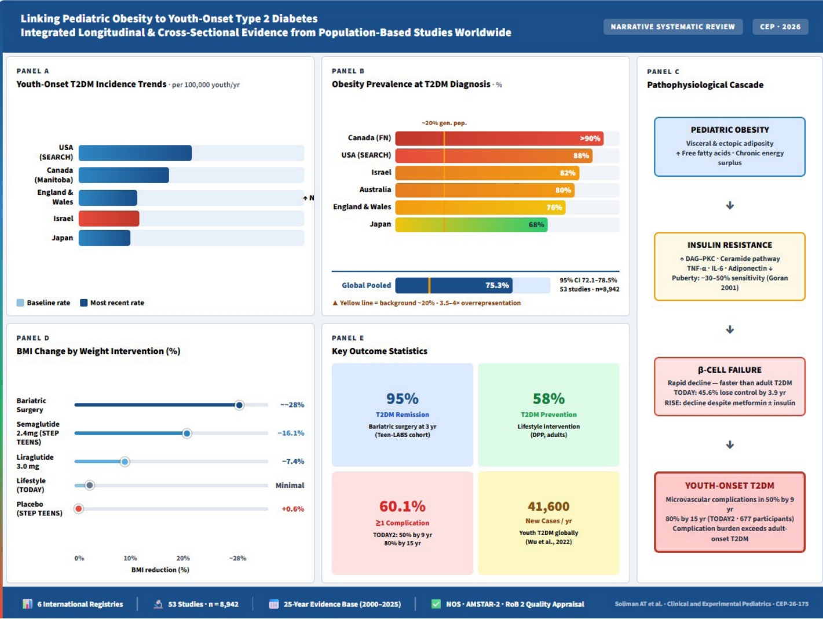Click the down arrow below Pediatric Obesity box
823x619 pixels.
click(x=730, y=205)
